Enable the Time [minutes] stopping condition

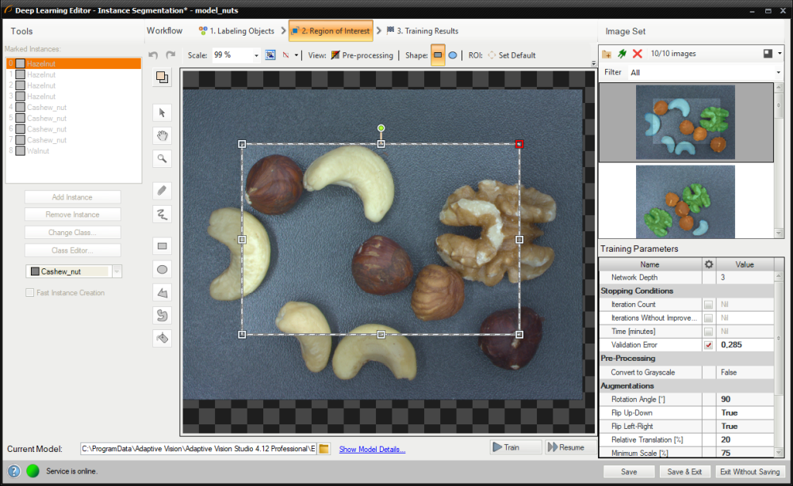[708, 332]
